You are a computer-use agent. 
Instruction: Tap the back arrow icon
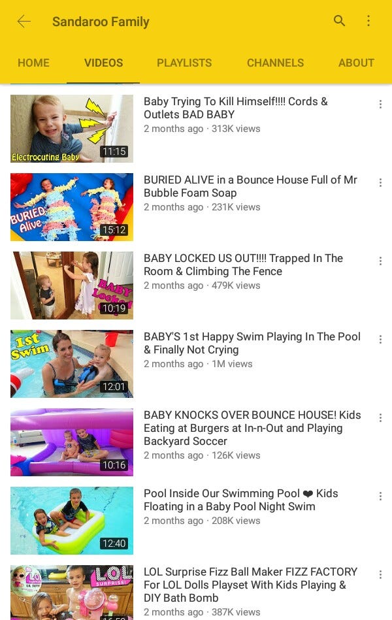pos(24,22)
